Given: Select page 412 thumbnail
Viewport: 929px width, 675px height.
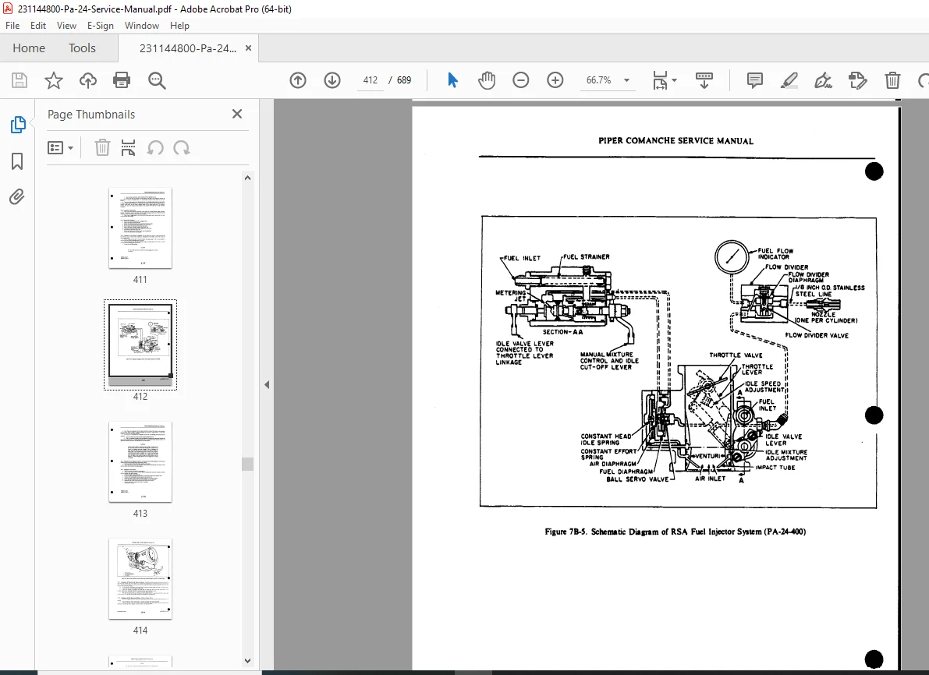Looking at the screenshot, I should (x=140, y=344).
